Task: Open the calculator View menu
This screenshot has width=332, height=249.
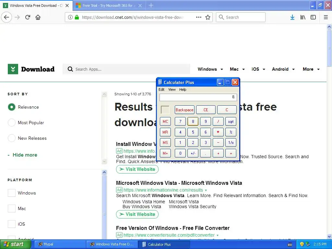Action: tap(172, 89)
